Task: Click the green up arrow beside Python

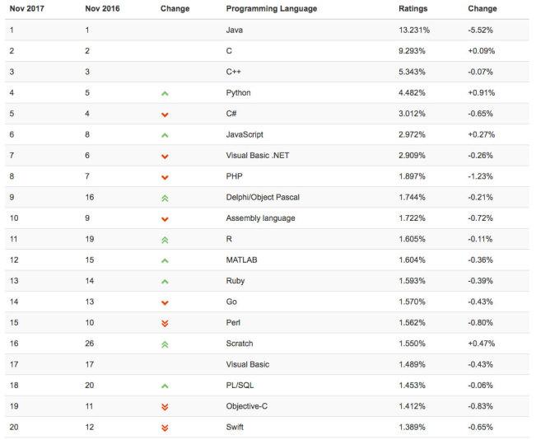Action: point(165,93)
